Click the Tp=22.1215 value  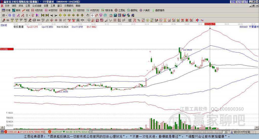[x=32, y=27]
